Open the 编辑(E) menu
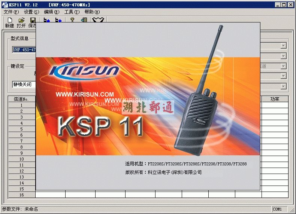 point(52,12)
